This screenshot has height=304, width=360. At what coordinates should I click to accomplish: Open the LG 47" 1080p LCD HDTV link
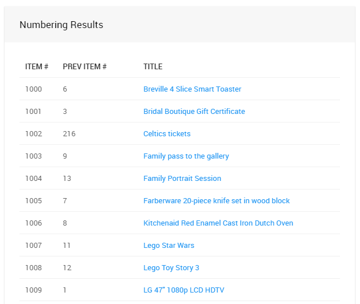click(x=183, y=290)
